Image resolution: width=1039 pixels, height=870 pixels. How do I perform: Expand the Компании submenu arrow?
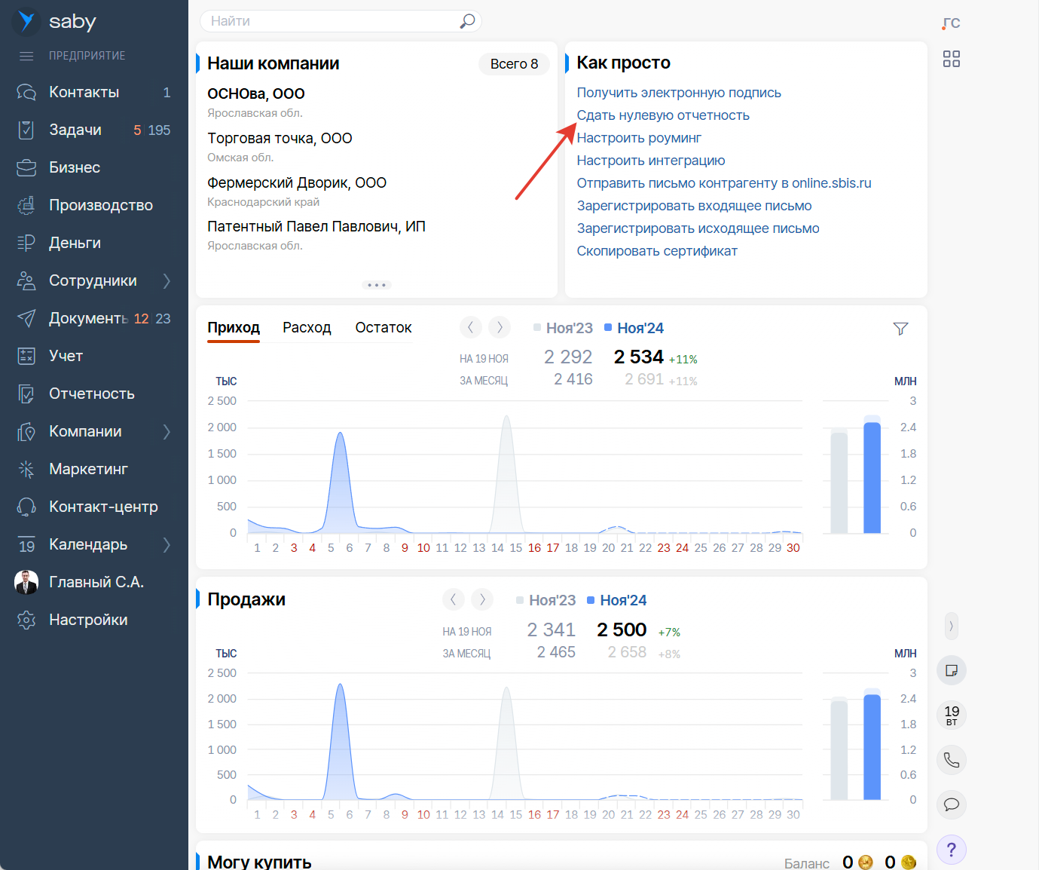click(167, 431)
